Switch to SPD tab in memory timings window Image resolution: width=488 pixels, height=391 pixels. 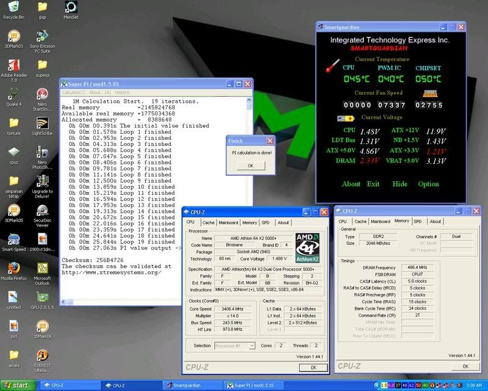[x=417, y=221]
